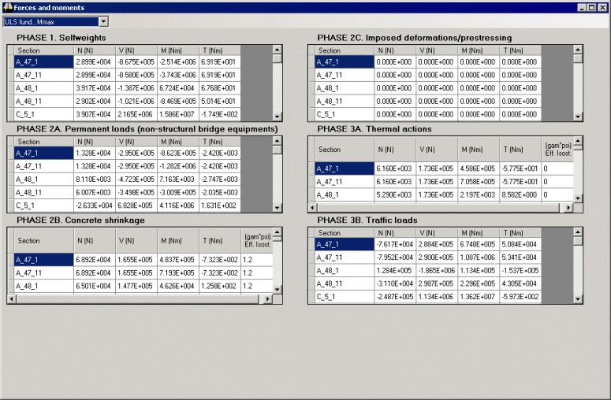The width and height of the screenshot is (611, 400).
Task: Select row A_47_11 in Phase 1 Selfweights
Action: (44, 74)
